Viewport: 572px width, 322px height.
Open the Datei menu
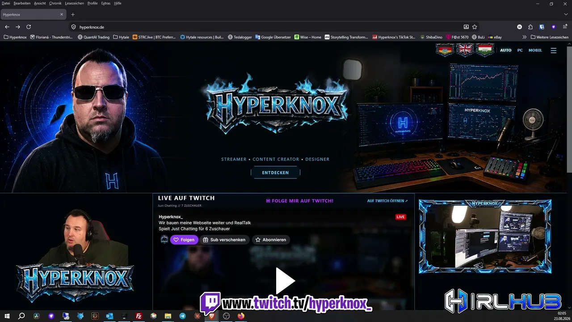click(6, 3)
